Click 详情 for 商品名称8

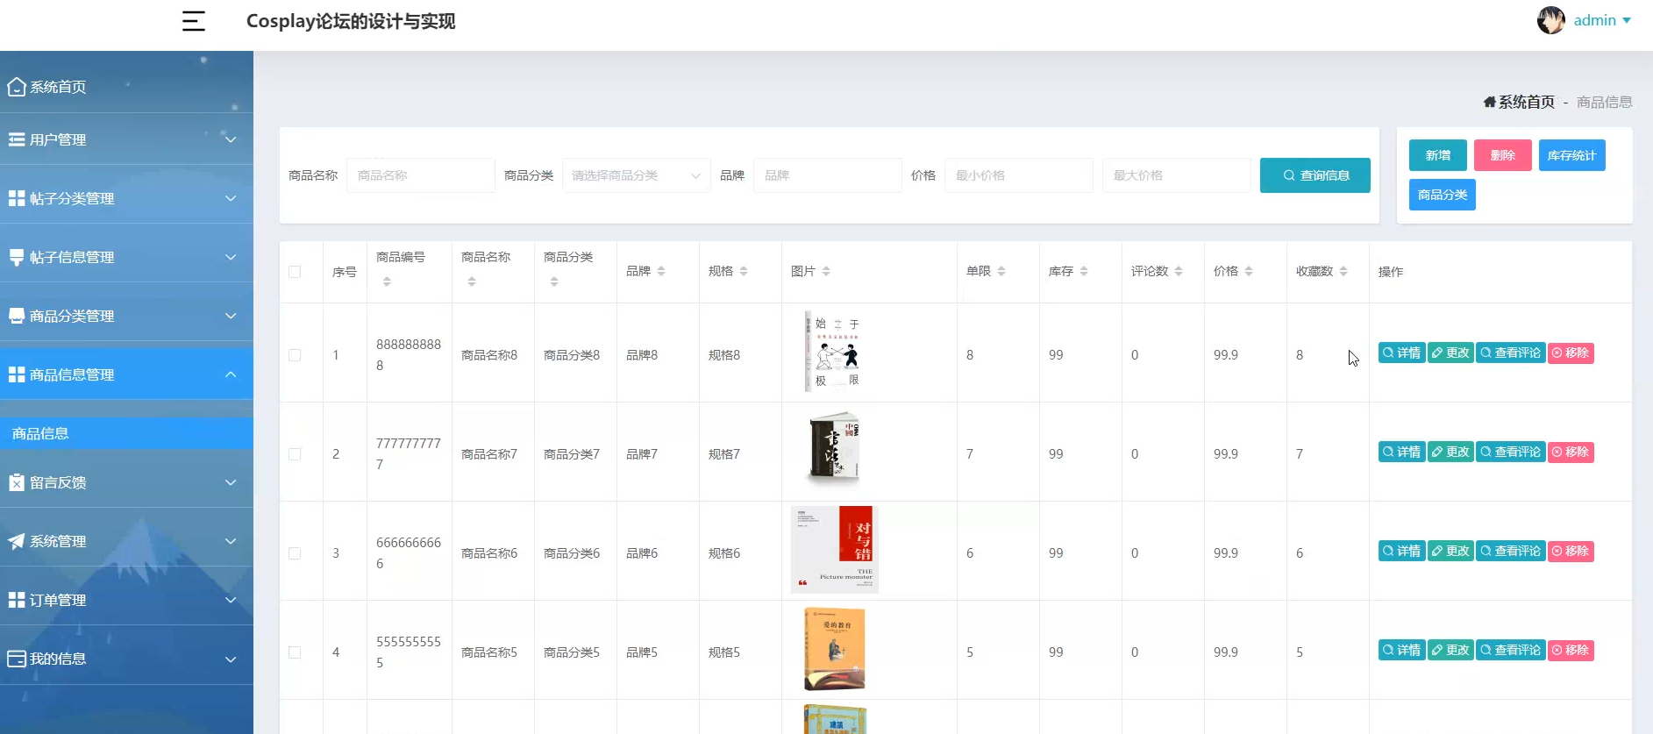[x=1401, y=353]
